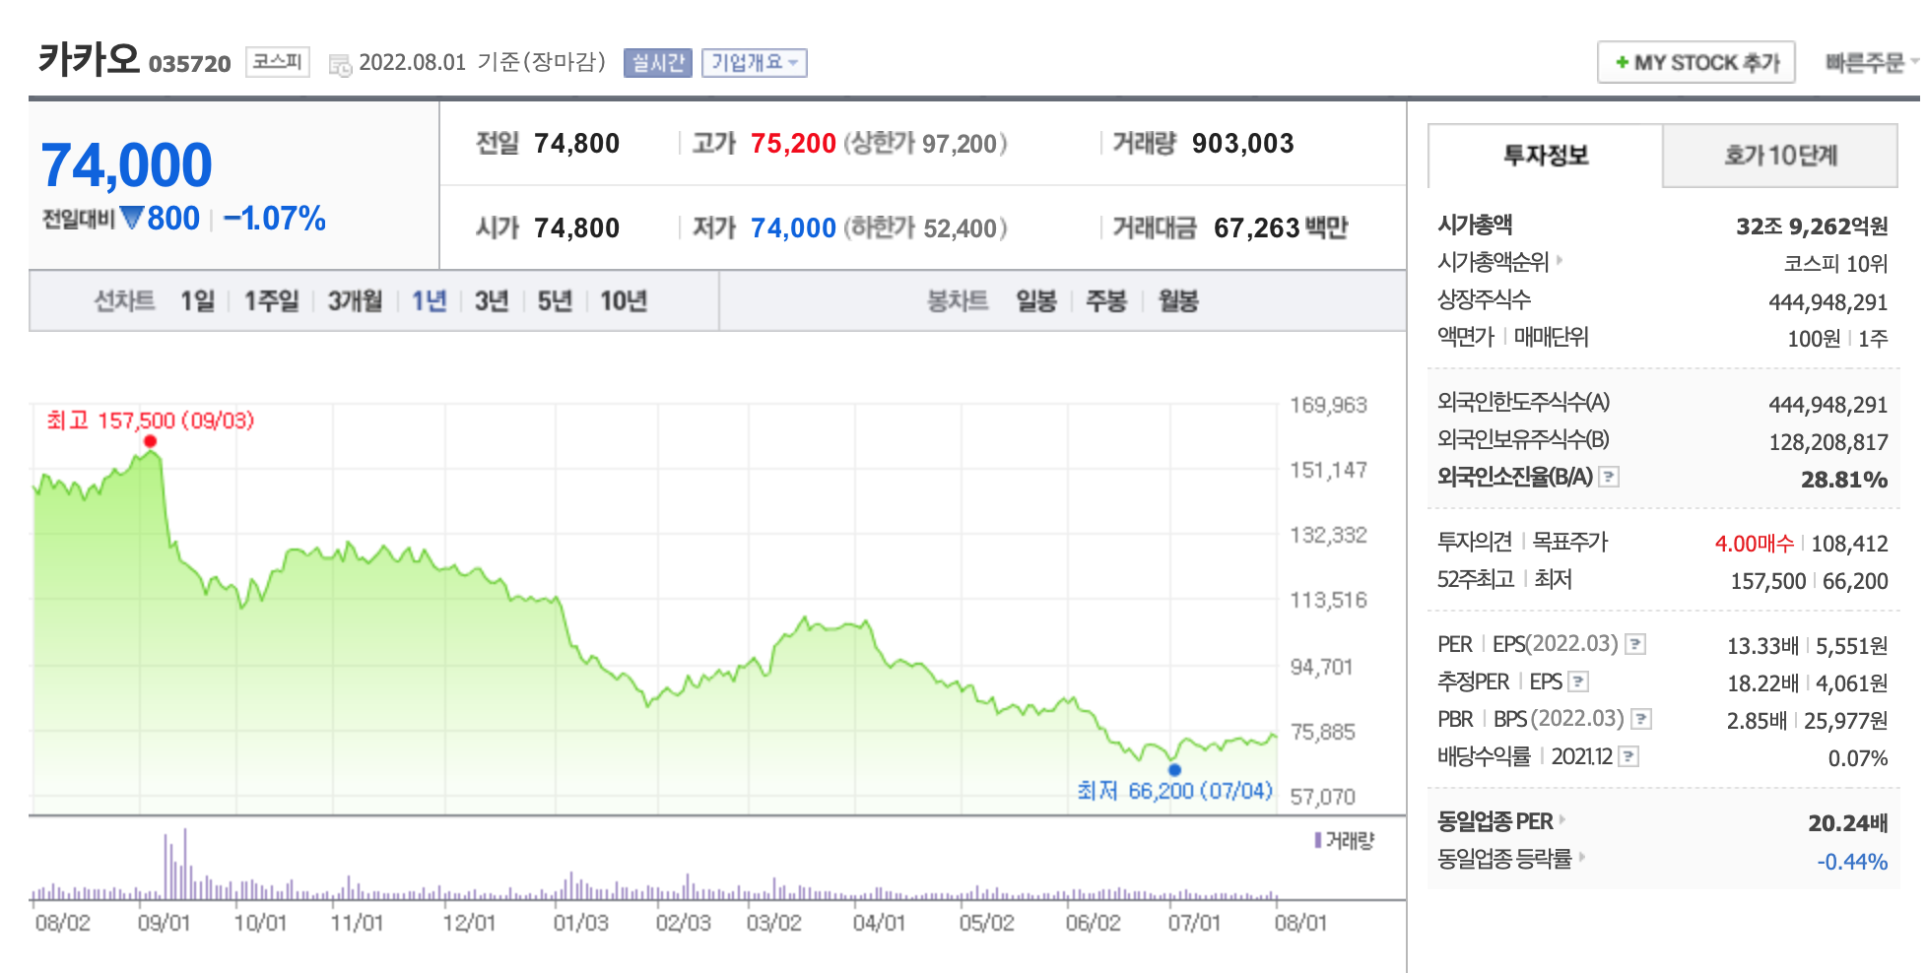Viewport: 1927px width, 973px height.
Task: Click the 코스피 10위 ranking value
Action: 1835,264
